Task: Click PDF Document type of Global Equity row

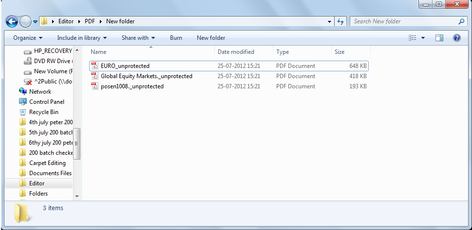Action: tap(296, 76)
